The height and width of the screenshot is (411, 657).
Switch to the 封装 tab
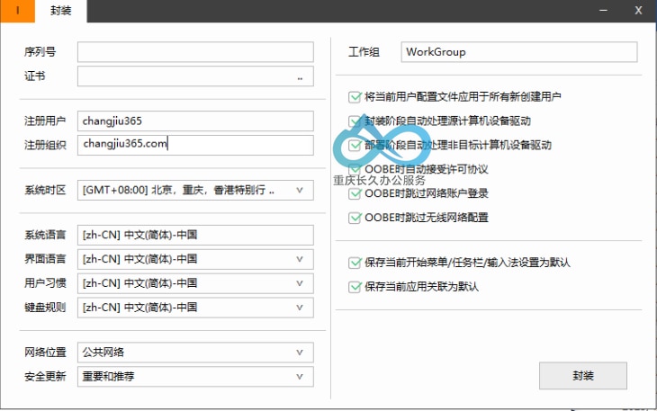tap(61, 11)
